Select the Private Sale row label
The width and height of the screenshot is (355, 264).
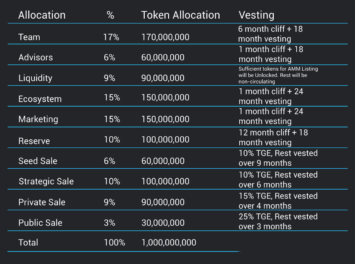click(42, 202)
